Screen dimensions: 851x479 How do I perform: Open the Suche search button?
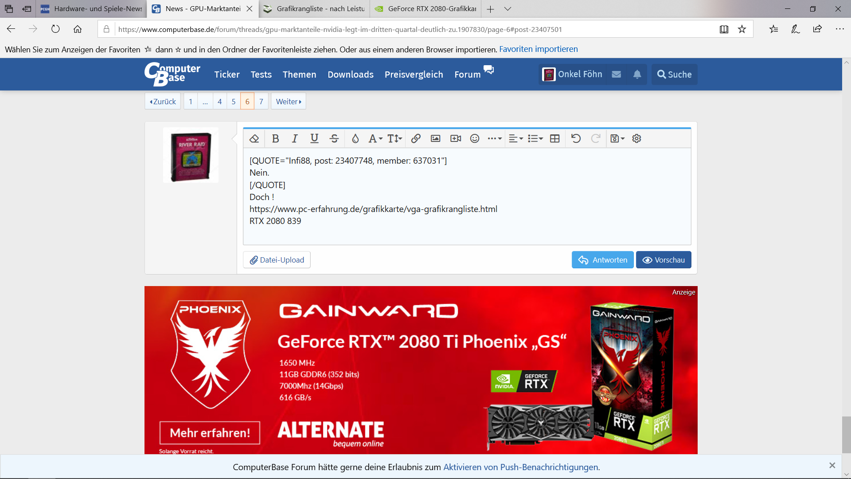[x=674, y=75]
